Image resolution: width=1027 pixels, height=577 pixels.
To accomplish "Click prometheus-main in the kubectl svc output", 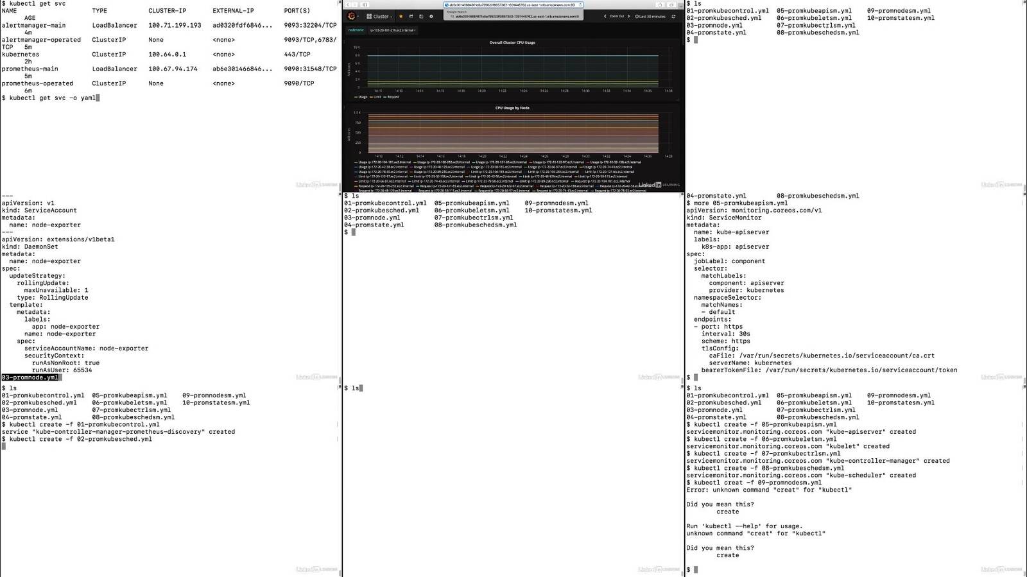I will pos(30,69).
